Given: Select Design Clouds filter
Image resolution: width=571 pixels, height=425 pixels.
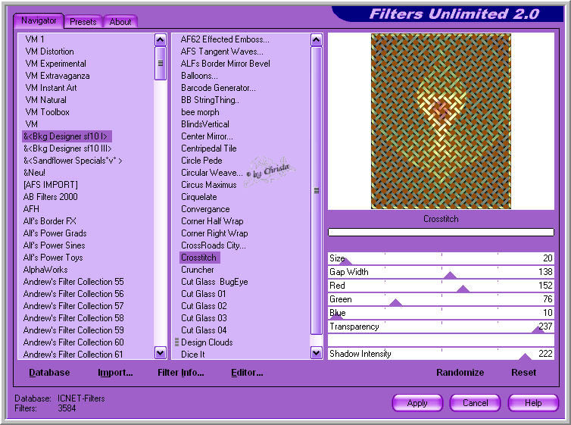Looking at the screenshot, I should pyautogui.click(x=207, y=342).
